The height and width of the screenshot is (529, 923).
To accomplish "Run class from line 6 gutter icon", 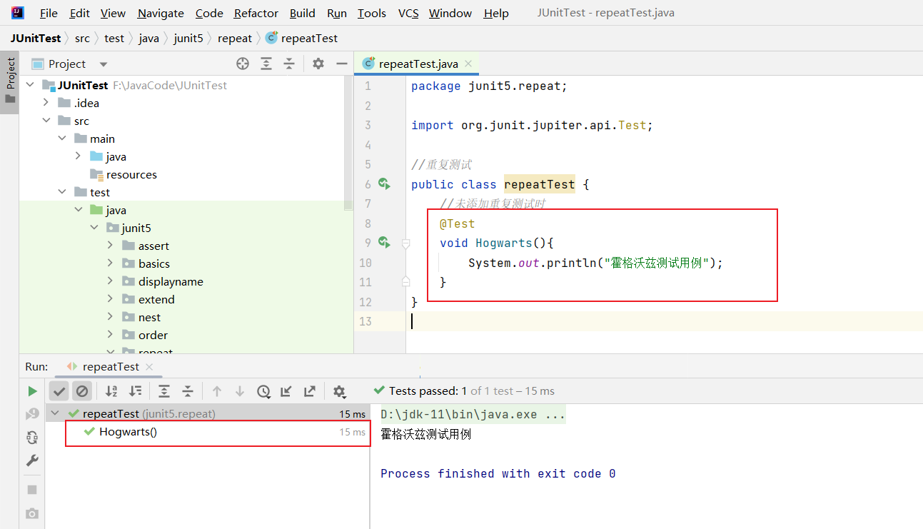I will coord(384,184).
